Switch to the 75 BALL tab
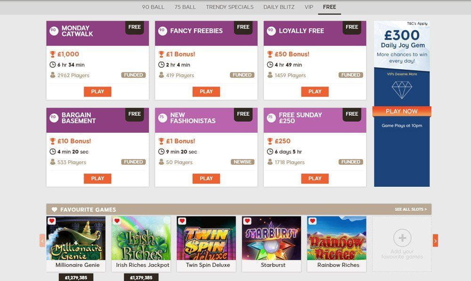471x281 pixels. 185,7
